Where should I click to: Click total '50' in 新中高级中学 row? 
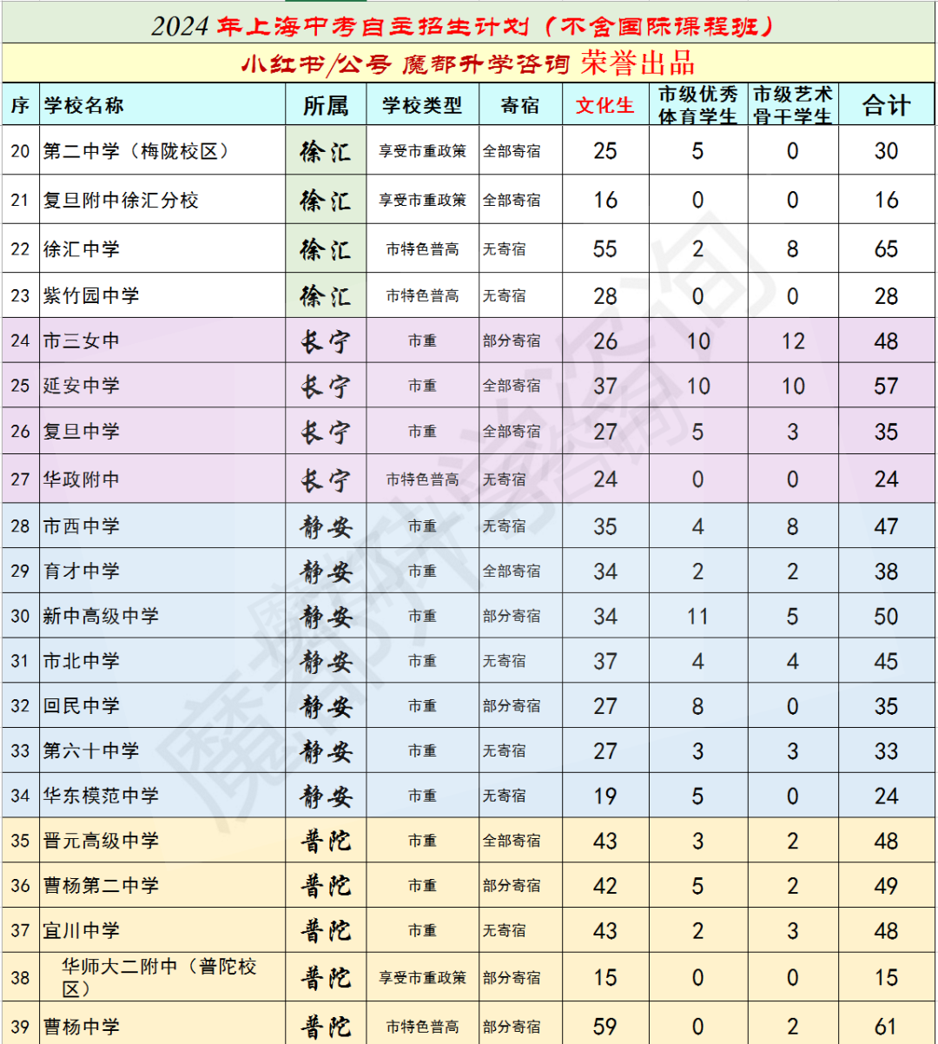coord(886,617)
